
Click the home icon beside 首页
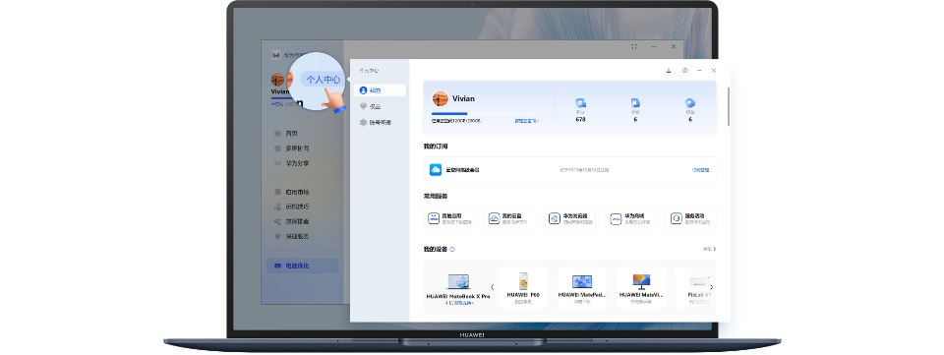point(277,134)
